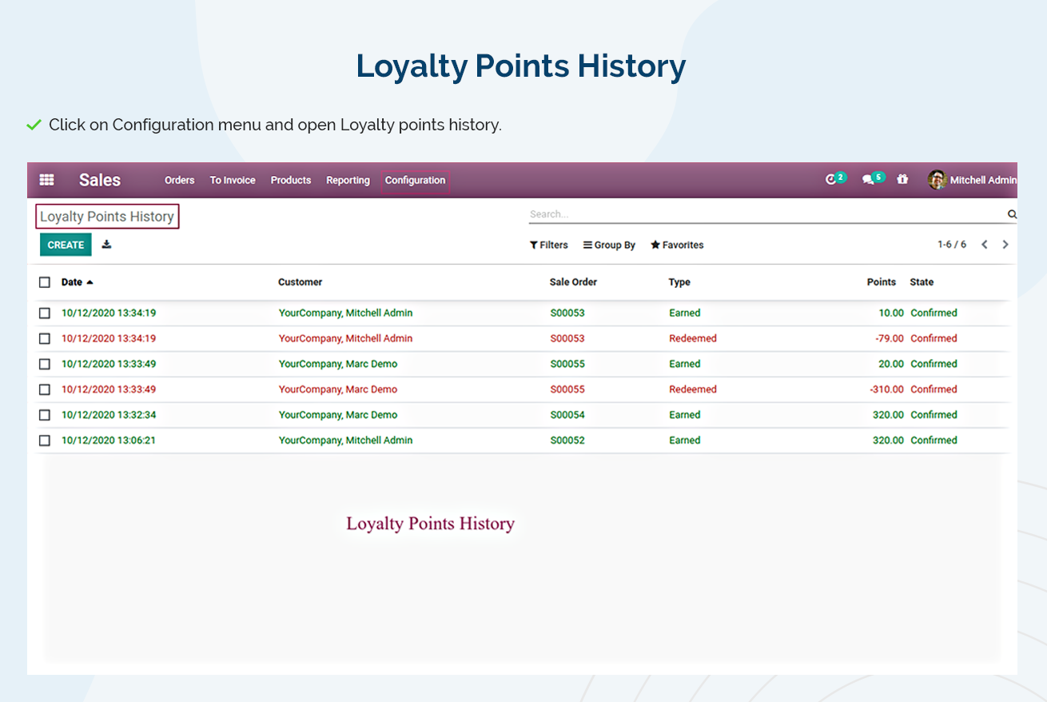Click Confirmed state in the 10.00 row
Image resolution: width=1047 pixels, height=702 pixels.
coord(934,313)
